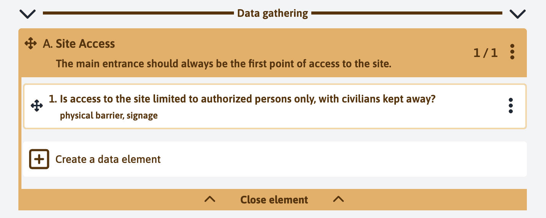The height and width of the screenshot is (218, 546).
Task: Click the divider line left of Data gathering
Action: point(138,13)
